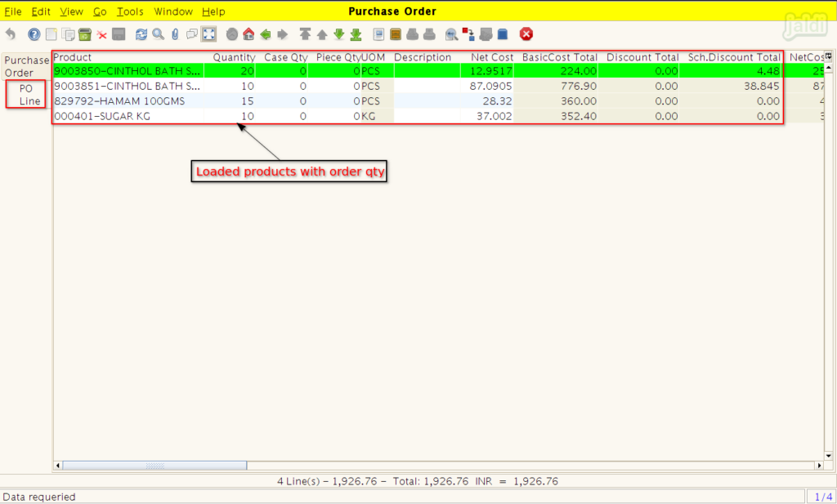Viewport: 837px width, 504px height.
Task: Click the horizontal scrollbar right arrow
Action: [819, 466]
